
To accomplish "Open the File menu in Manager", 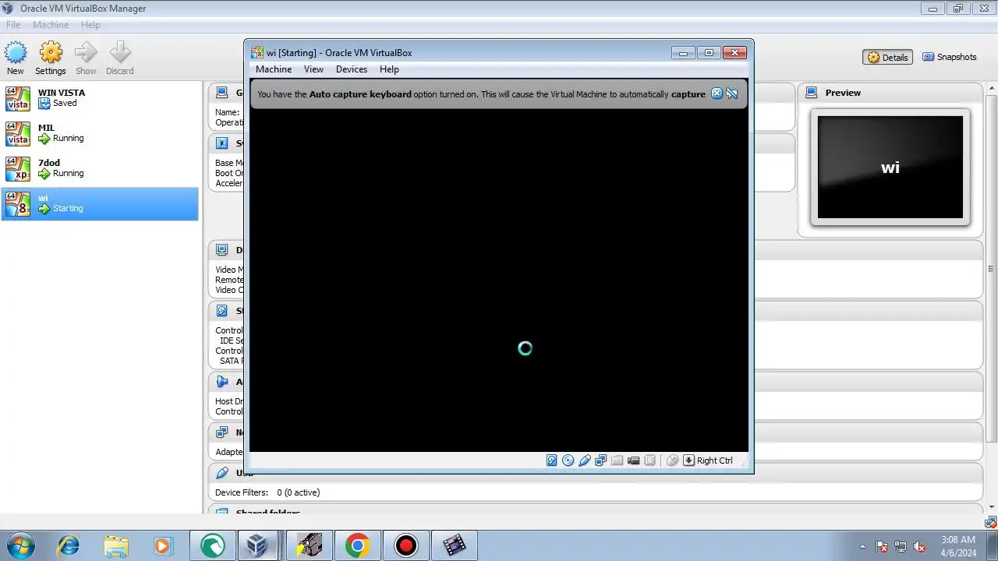I will 13,25.
